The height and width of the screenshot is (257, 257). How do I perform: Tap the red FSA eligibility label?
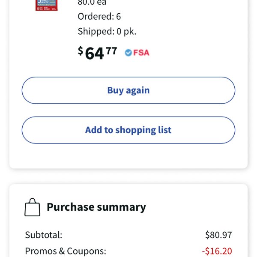pos(141,53)
